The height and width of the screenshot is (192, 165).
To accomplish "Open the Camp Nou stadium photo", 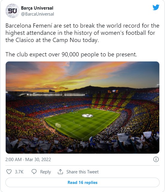I will pyautogui.click(x=82, y=107).
